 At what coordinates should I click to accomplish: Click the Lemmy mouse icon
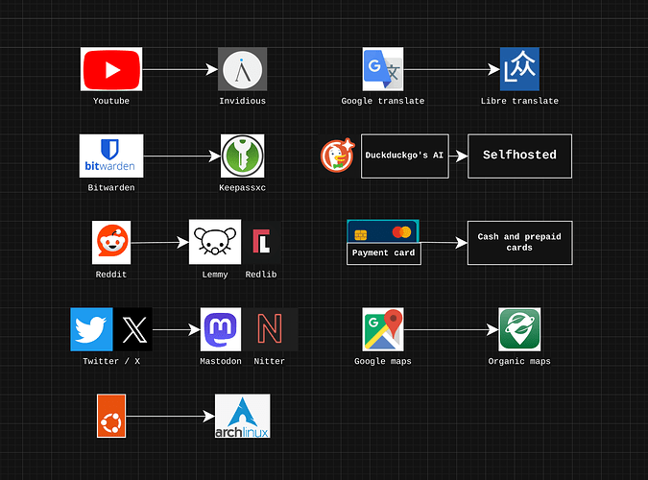tap(215, 242)
